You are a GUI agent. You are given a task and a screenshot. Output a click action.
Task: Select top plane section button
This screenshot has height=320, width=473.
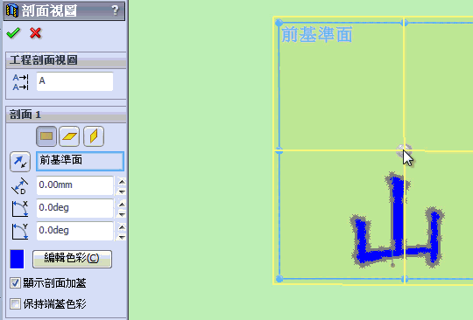(69, 136)
